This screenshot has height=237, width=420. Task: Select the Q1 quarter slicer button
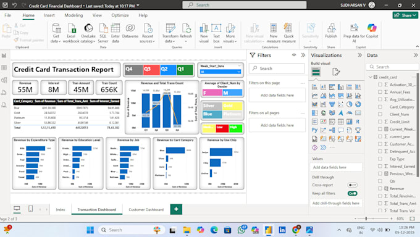pyautogui.click(x=185, y=70)
